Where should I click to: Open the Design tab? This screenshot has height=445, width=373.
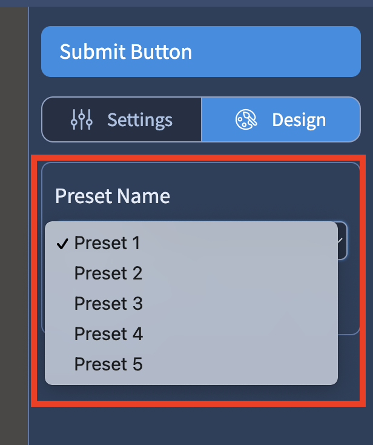(281, 119)
